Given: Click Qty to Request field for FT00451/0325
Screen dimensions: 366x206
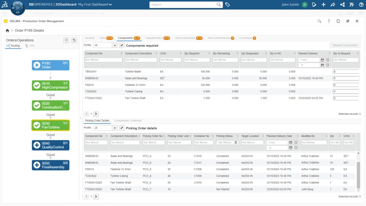Looking at the screenshot, I should (x=346, y=98).
